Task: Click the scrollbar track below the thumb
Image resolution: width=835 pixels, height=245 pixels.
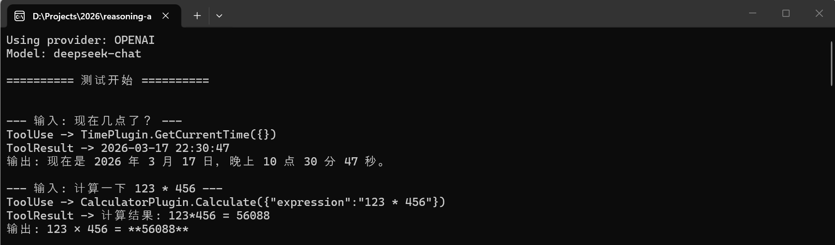Action: [832, 169]
